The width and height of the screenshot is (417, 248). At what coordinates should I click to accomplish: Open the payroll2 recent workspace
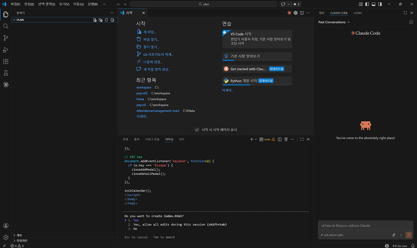tap(142, 93)
